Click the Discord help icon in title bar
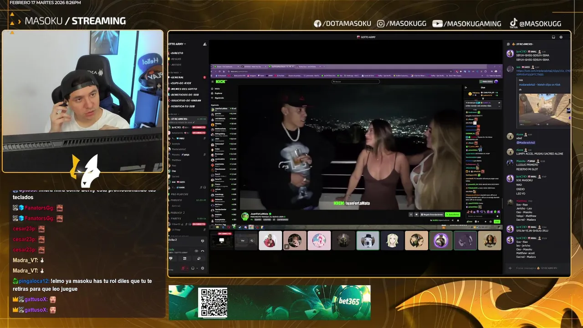 click(x=561, y=37)
